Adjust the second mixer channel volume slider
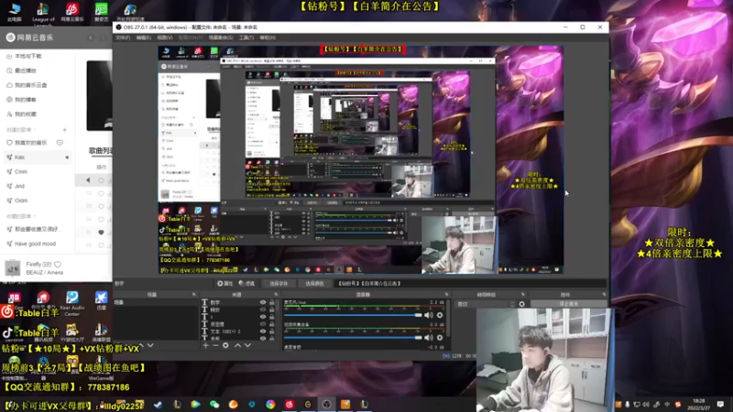This screenshot has width=733, height=412. pos(353,337)
